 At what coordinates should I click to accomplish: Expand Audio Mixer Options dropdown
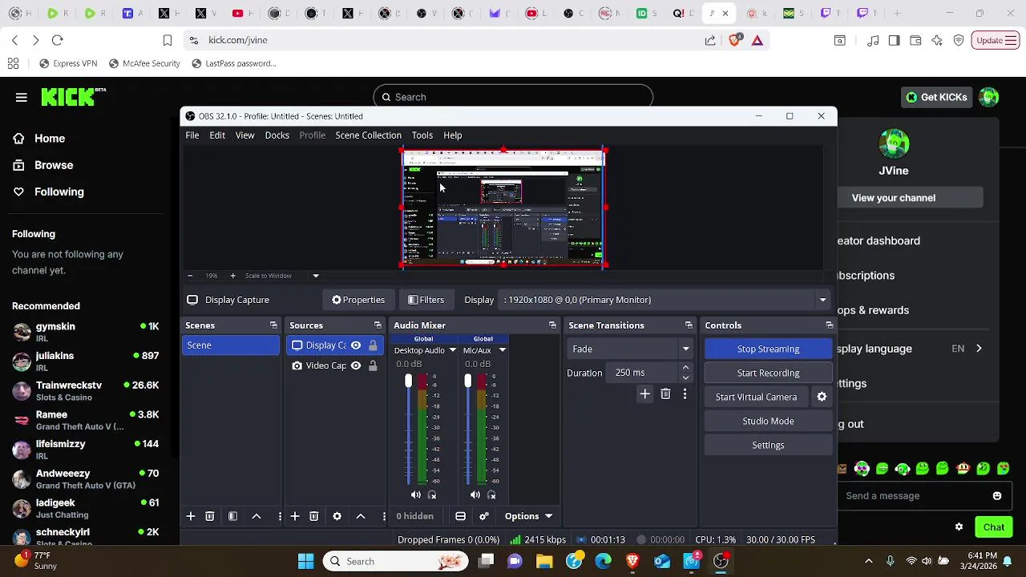(x=529, y=516)
